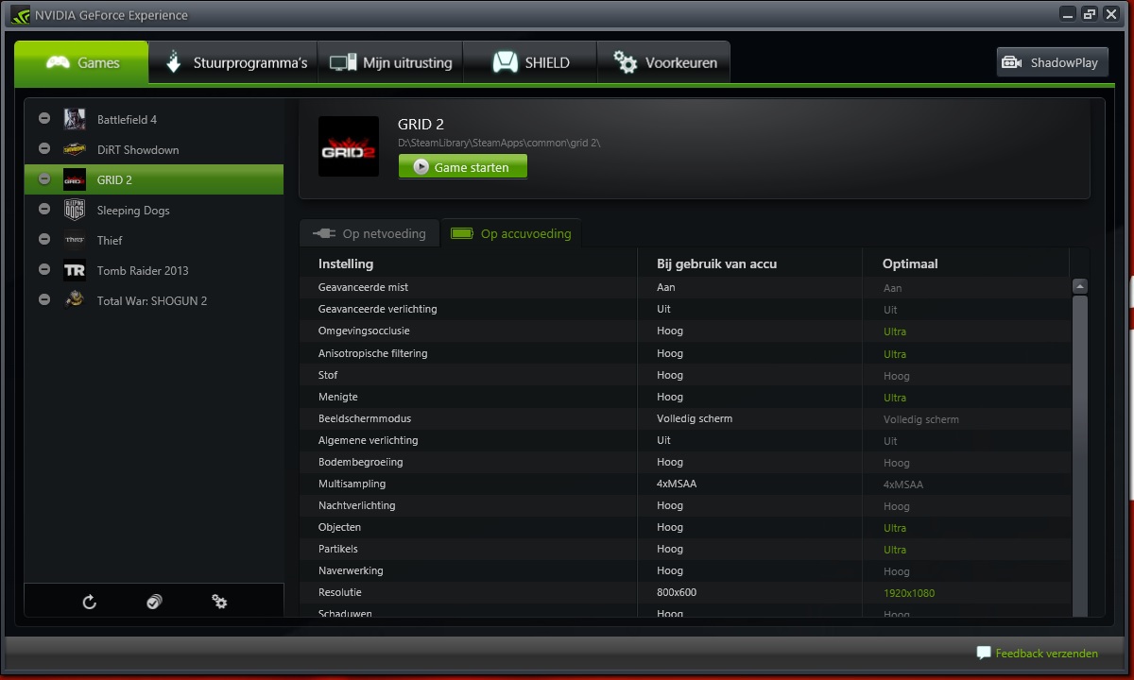This screenshot has height=680, width=1134.
Task: Click the minus icon beside Thief
Action: tap(43, 239)
